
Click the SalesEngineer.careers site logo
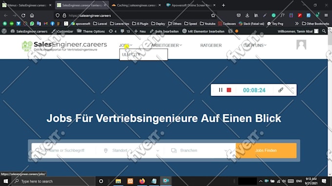64,46
